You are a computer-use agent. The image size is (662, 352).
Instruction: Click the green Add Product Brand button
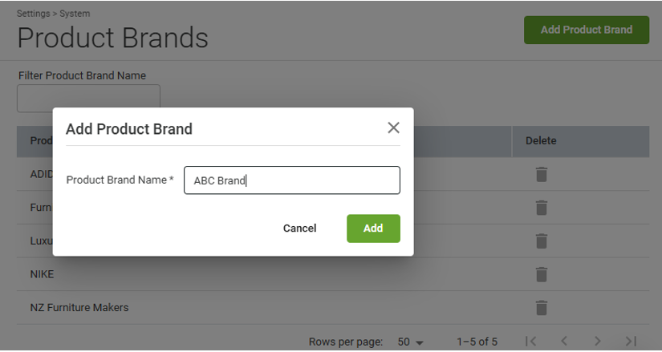coord(586,30)
